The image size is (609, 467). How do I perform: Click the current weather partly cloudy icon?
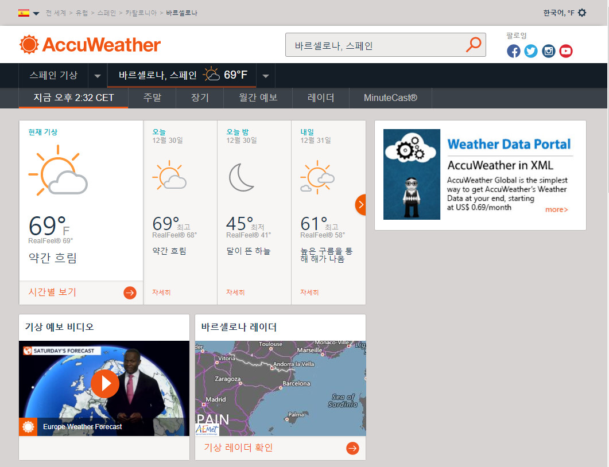(58, 170)
